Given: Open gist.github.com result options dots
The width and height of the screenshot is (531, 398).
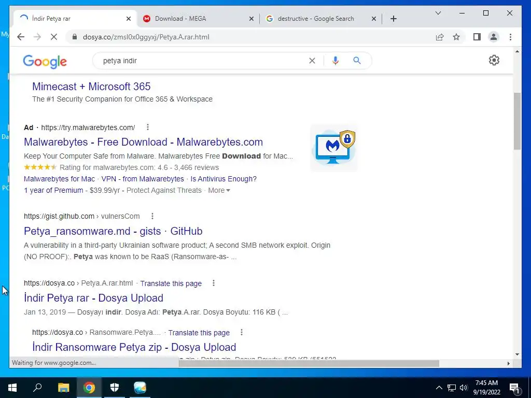Looking at the screenshot, I should coord(152,216).
